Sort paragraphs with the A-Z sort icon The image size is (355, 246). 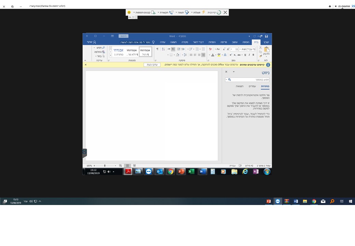point(163,49)
